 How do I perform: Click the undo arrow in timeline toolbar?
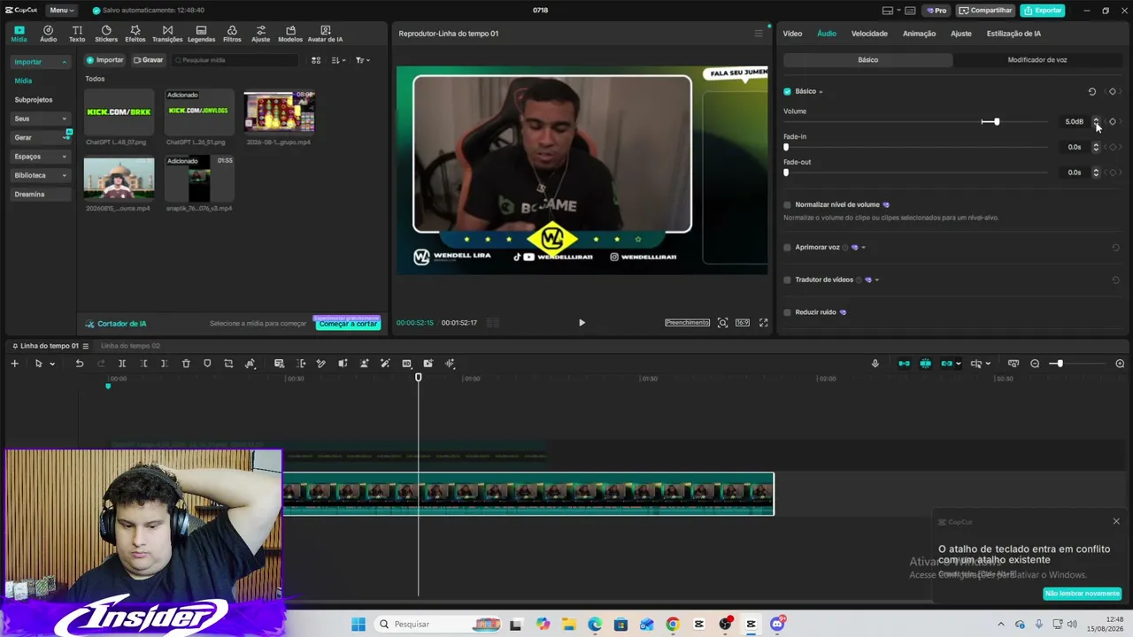coord(80,364)
